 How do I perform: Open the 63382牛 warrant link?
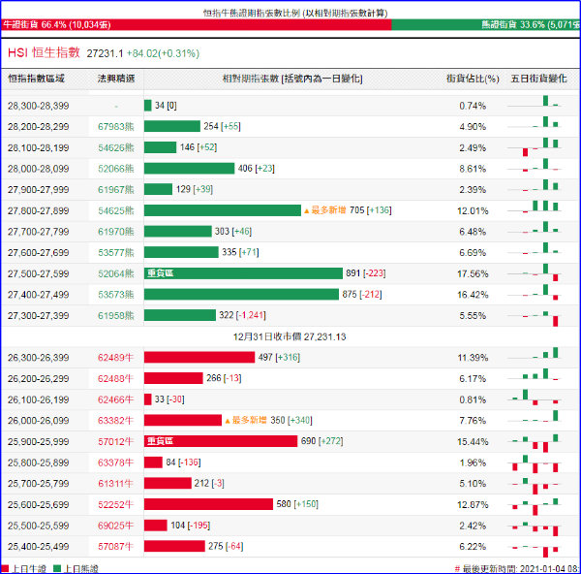pyautogui.click(x=115, y=421)
